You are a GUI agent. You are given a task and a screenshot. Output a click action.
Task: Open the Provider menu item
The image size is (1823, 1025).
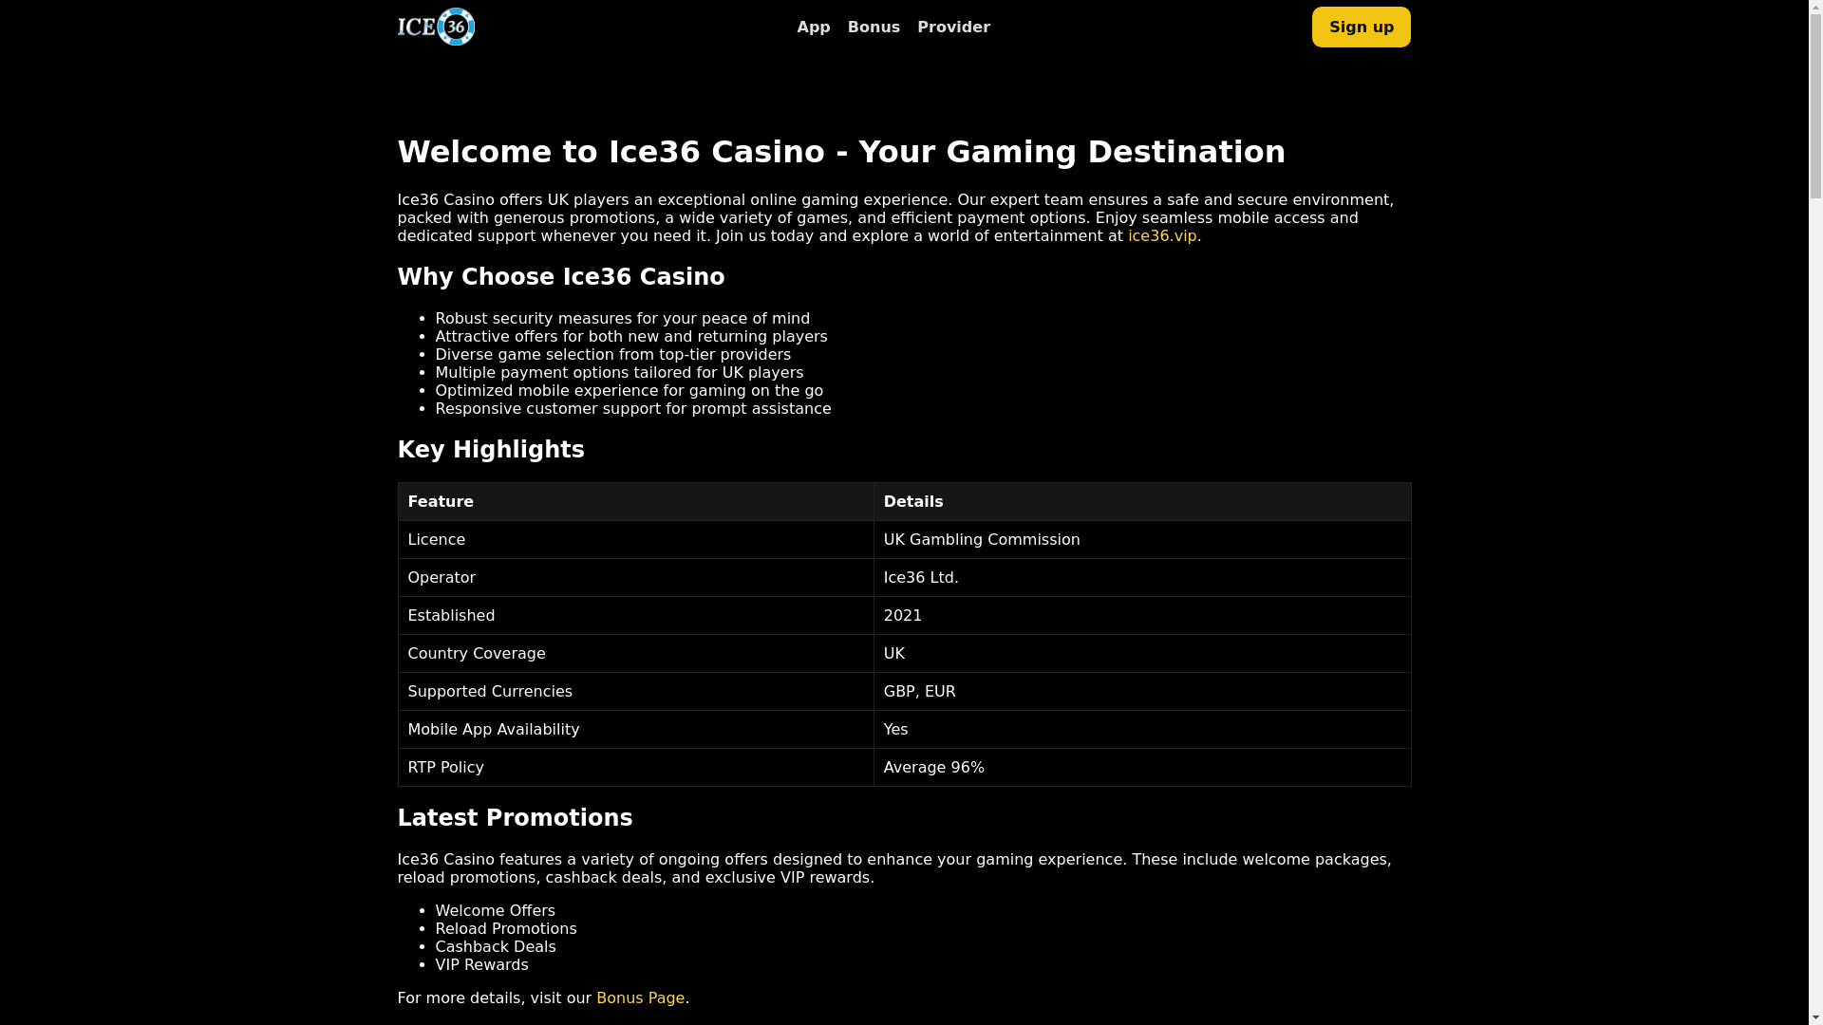coord(953,28)
